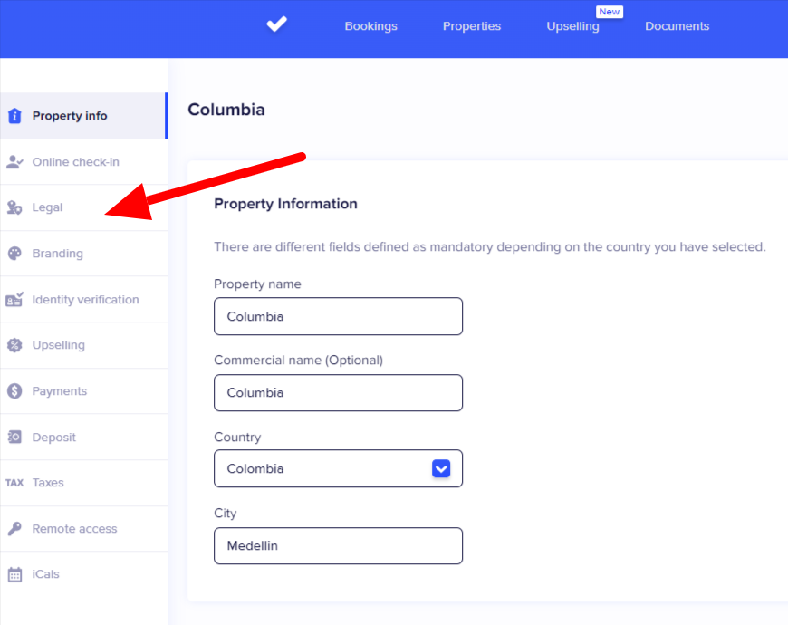
Task: Click the iCals calendar icon
Action: coord(14,574)
